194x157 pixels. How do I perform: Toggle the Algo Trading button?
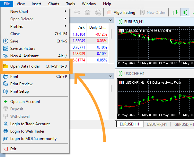point(121,13)
